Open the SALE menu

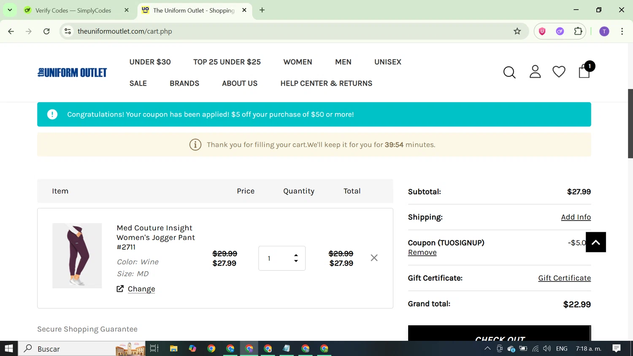point(138,84)
